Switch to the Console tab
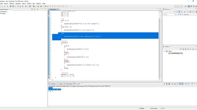This screenshot has width=197, height=110. tap(78, 84)
